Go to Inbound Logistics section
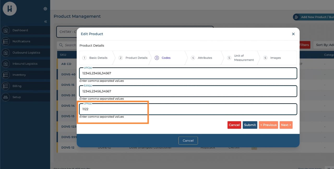 point(25,64)
